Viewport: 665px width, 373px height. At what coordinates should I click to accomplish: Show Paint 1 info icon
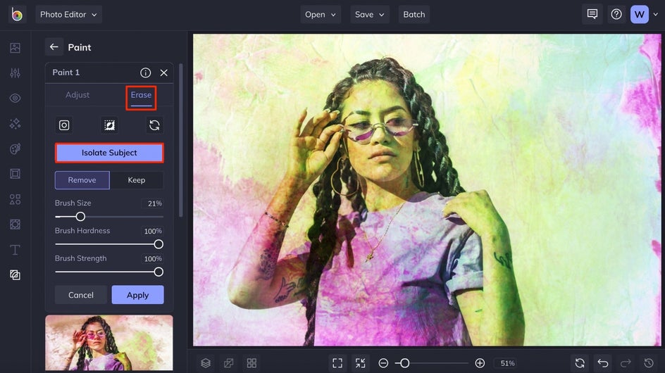[145, 72]
